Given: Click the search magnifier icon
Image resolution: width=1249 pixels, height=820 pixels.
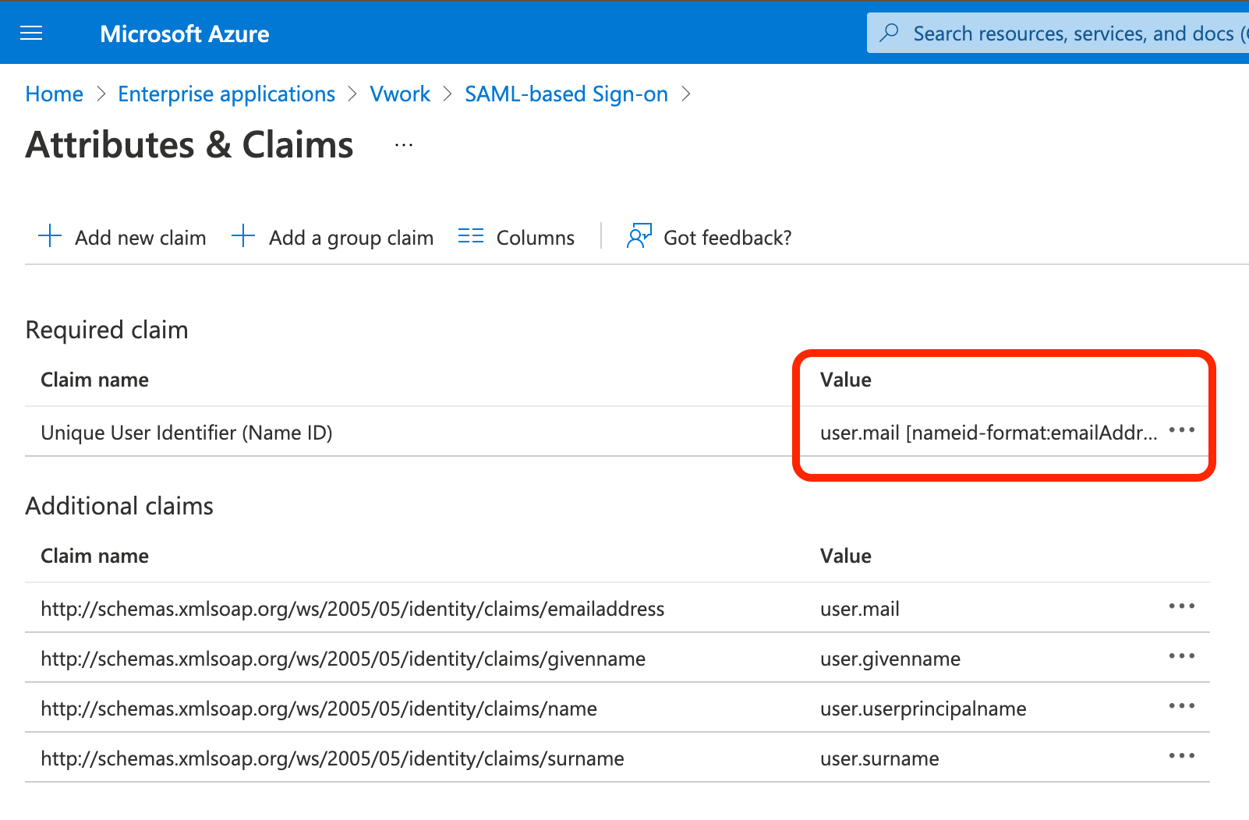Looking at the screenshot, I should [x=889, y=33].
